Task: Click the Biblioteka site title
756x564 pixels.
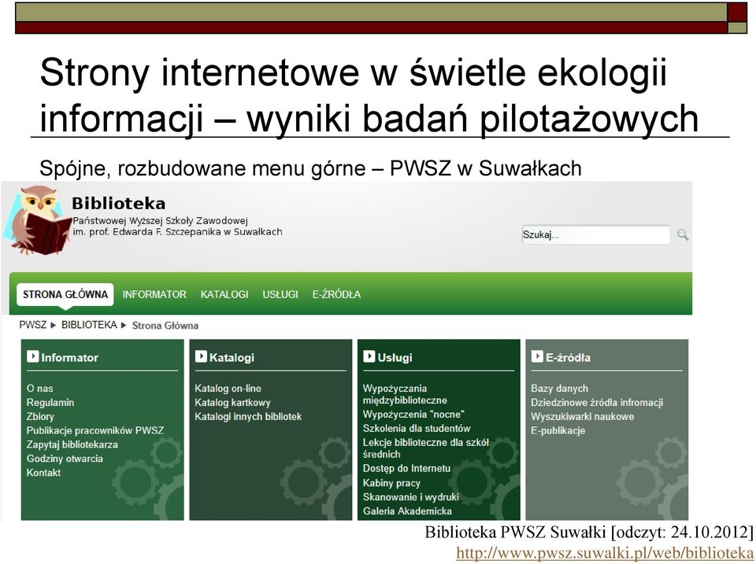Action: pyautogui.click(x=119, y=203)
